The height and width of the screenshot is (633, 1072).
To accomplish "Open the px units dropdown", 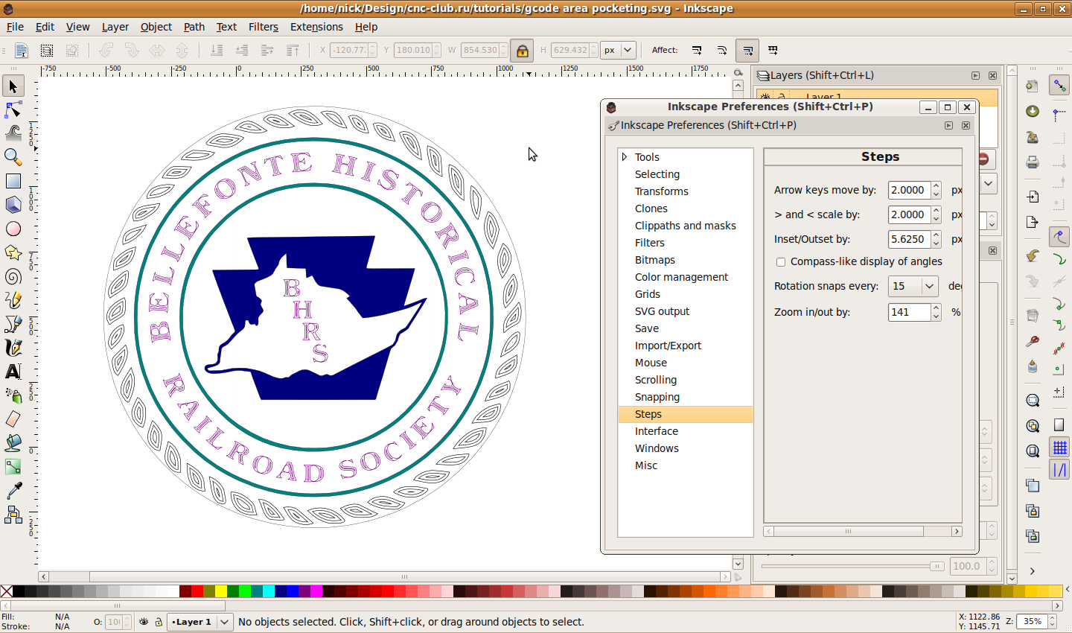I will click(618, 51).
